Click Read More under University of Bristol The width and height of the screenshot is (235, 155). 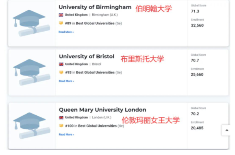point(66,81)
